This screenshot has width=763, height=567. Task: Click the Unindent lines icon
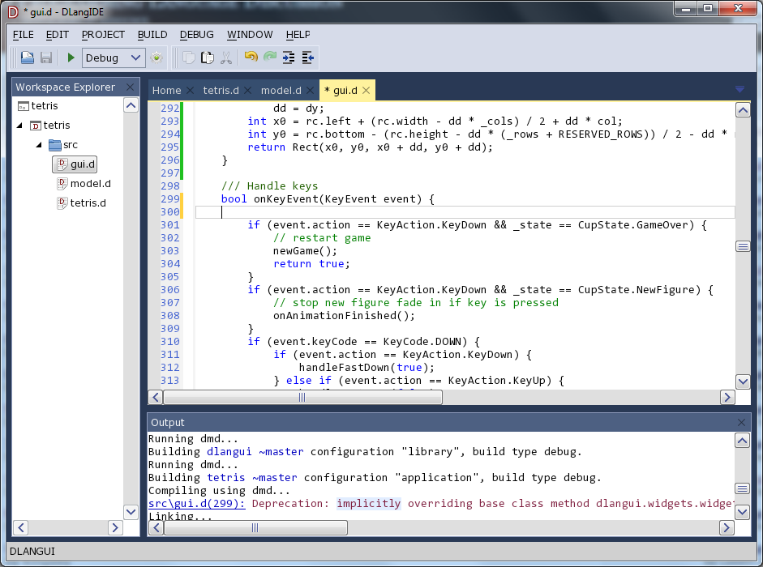click(308, 58)
